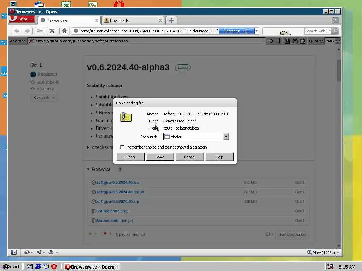Viewport: 362px width, 271px height.
Task: Go to the Home page icon
Action: point(64,31)
